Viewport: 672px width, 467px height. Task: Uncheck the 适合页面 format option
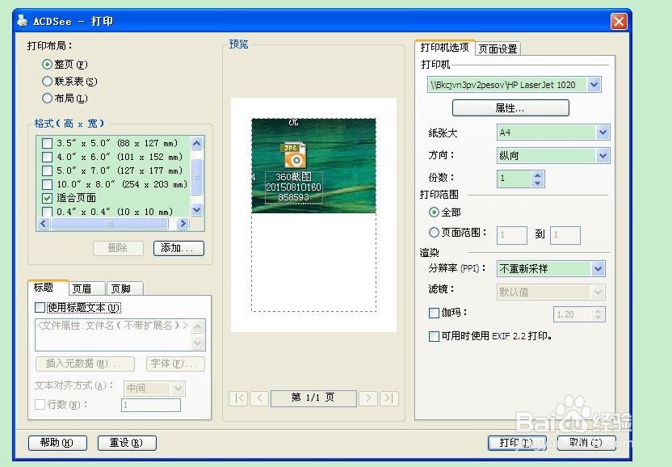click(47, 198)
